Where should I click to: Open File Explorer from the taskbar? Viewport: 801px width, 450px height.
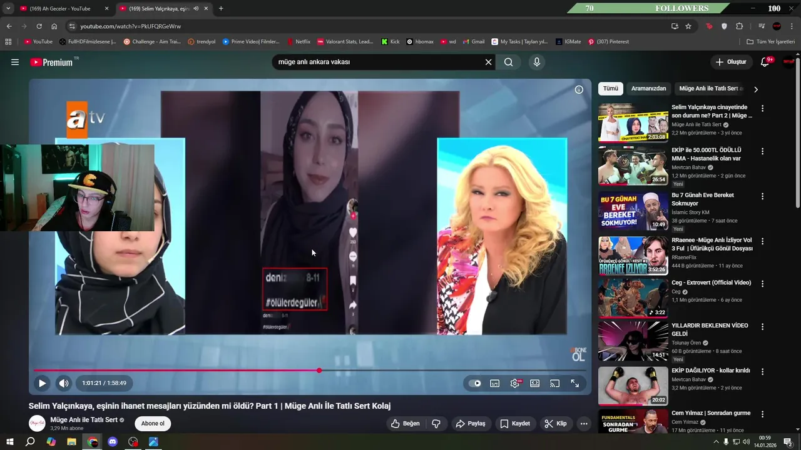(x=71, y=442)
